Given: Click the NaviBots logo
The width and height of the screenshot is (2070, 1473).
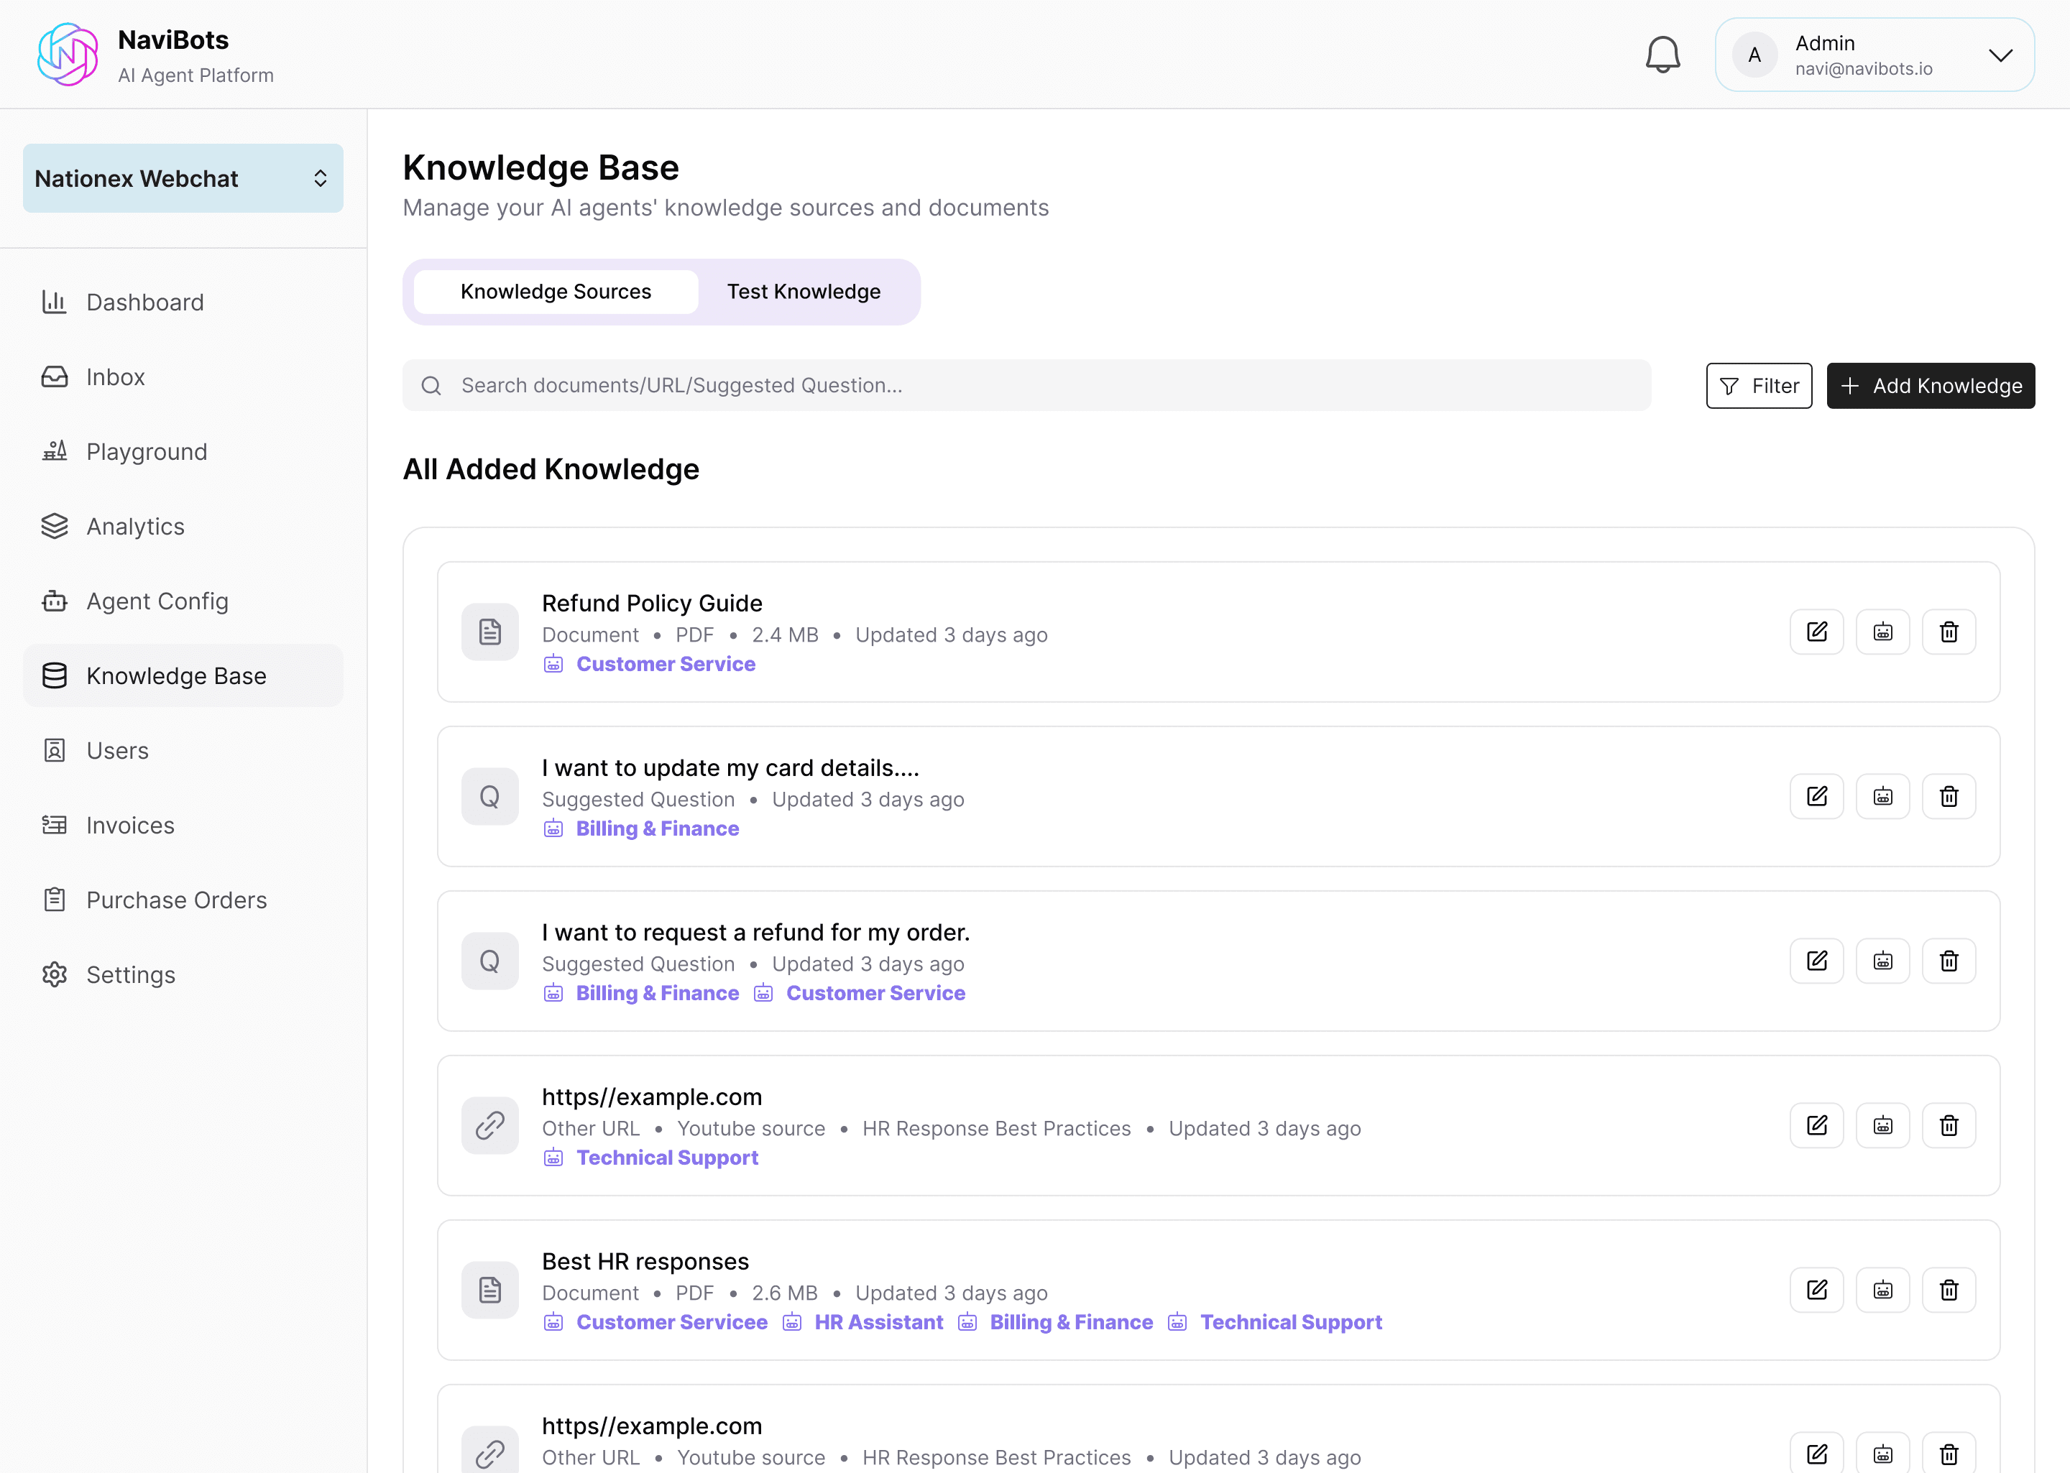Looking at the screenshot, I should (x=67, y=55).
